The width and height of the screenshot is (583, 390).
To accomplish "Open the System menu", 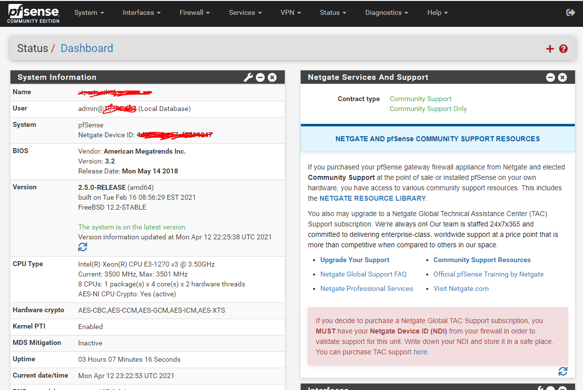I will 89,12.
